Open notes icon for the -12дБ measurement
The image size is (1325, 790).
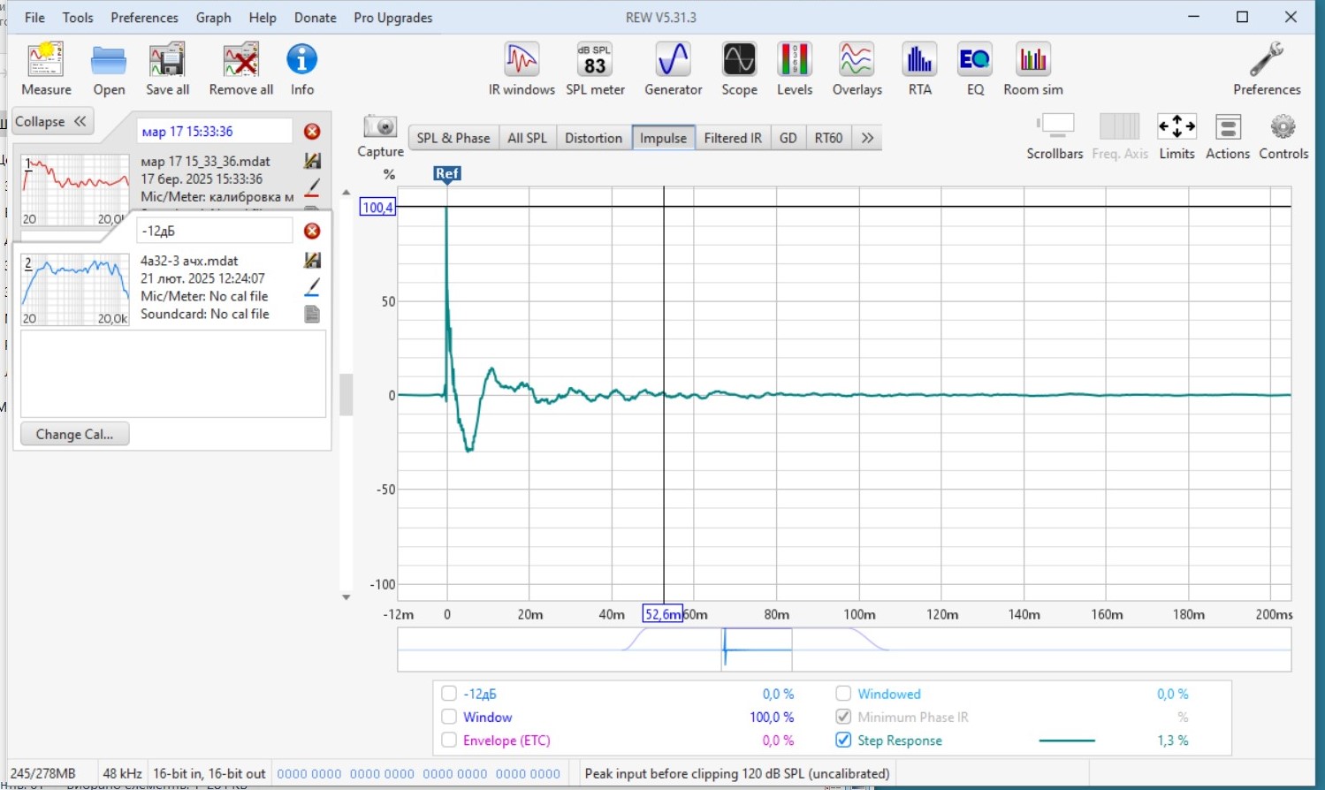click(x=312, y=314)
